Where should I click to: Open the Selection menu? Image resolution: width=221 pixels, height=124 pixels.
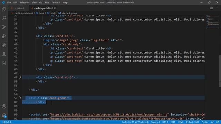[25, 2]
